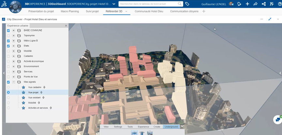Switch to Macro Planning tab
The image size is (282, 135).
pyautogui.click(x=70, y=11)
